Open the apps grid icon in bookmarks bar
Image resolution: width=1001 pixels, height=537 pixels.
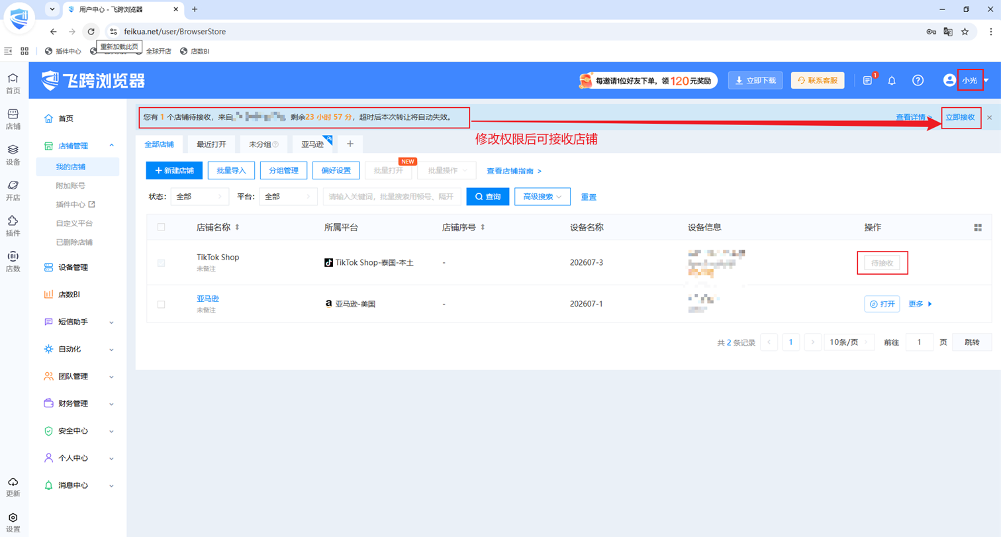24,51
